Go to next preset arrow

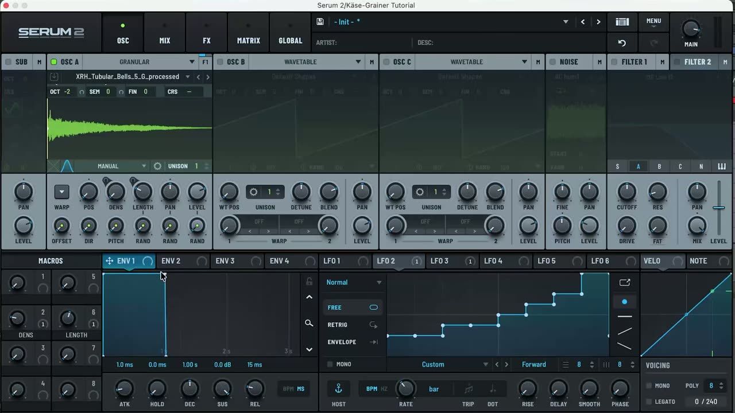[598, 22]
